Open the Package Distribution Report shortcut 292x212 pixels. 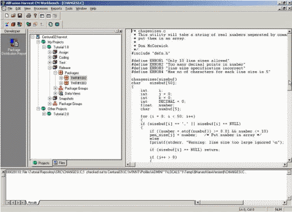pyautogui.click(x=14, y=47)
